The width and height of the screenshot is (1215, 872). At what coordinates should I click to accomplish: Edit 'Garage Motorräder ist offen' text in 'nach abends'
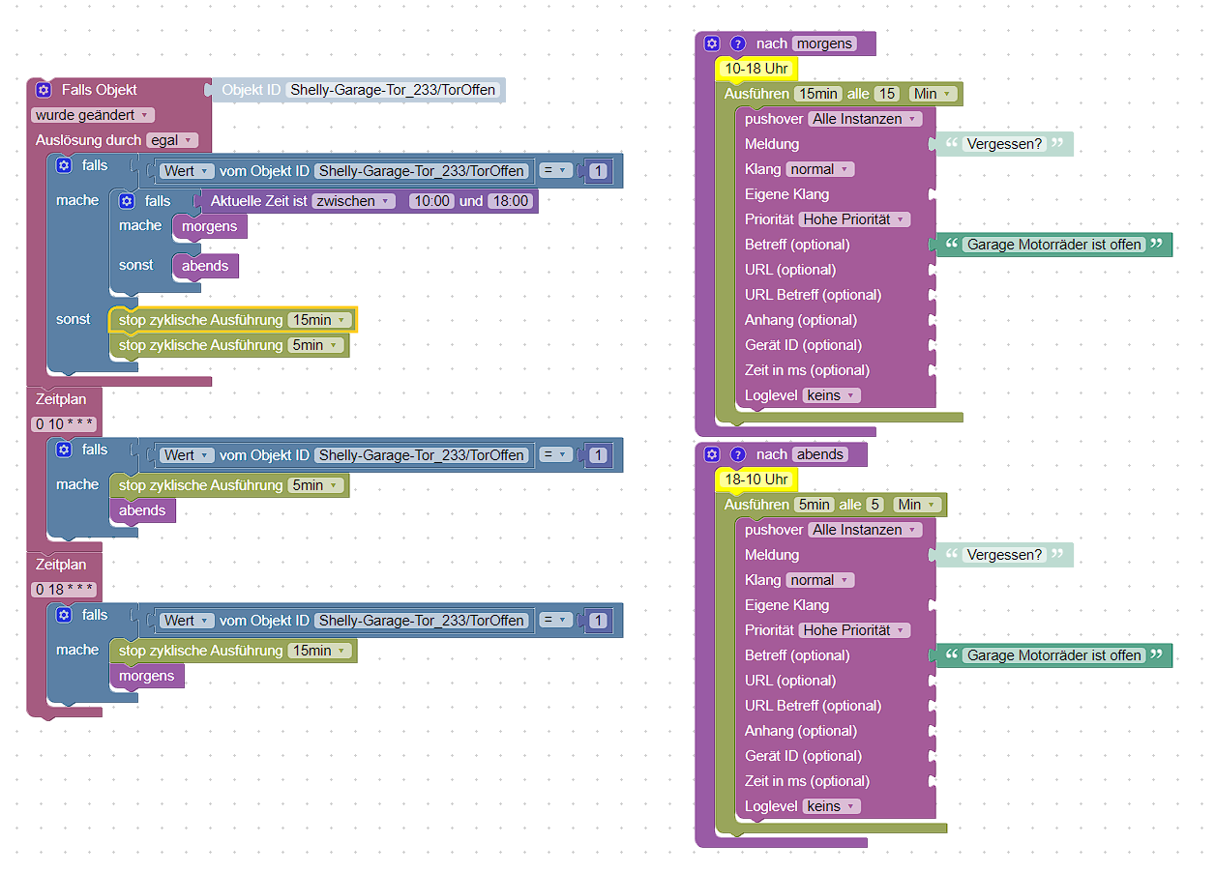click(1054, 655)
